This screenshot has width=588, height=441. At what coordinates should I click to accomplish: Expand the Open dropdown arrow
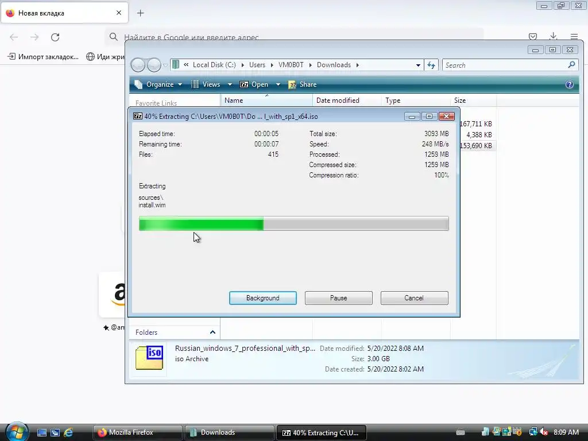pos(278,84)
